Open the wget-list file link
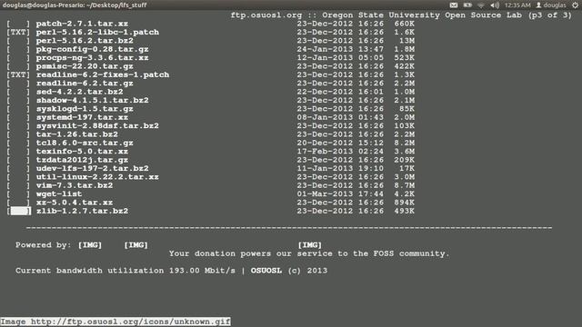 pyautogui.click(x=59, y=194)
